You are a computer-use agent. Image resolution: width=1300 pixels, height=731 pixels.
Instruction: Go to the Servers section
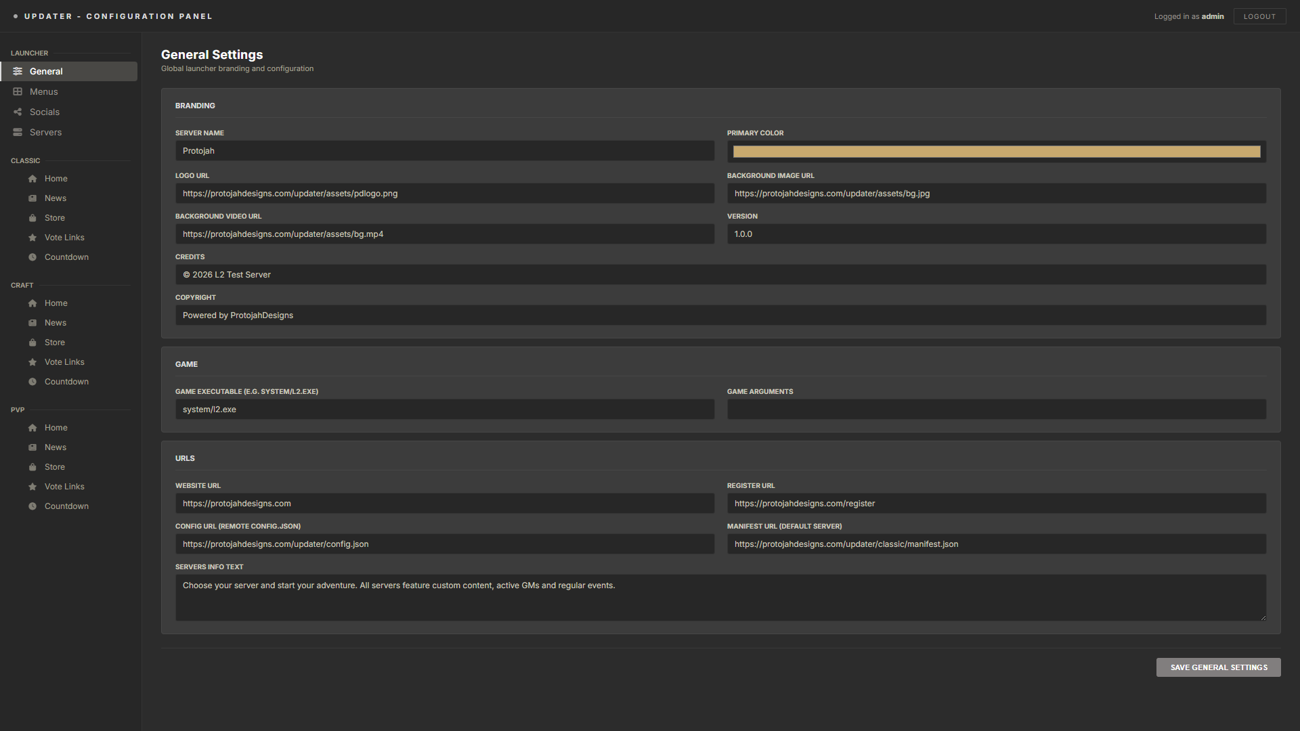coord(69,132)
